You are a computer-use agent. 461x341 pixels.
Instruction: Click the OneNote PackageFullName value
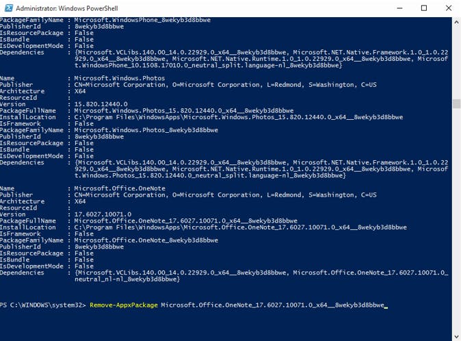pyautogui.click(x=185, y=220)
